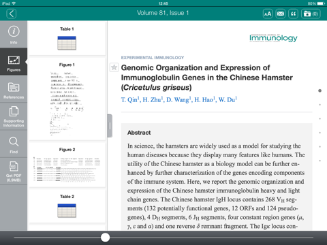Collapse the figures panel with the divider handle
The image size is (327, 245).
110,126
